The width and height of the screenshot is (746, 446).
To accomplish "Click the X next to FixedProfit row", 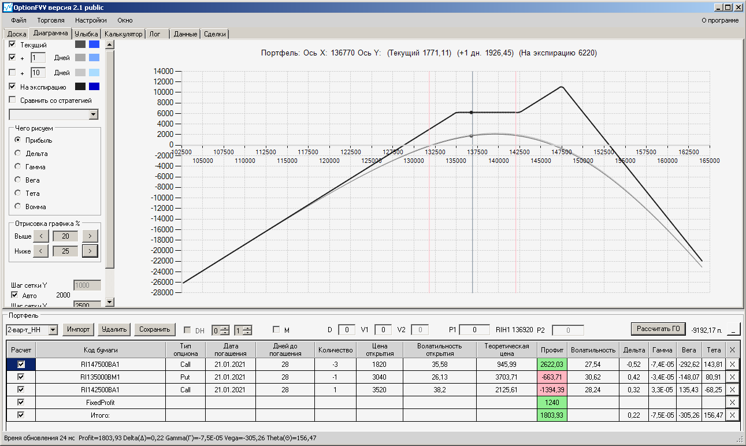I will pos(732,402).
